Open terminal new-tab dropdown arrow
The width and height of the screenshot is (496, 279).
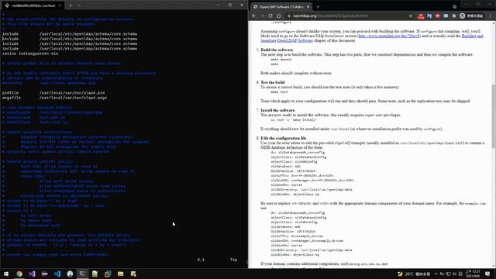(79, 5)
